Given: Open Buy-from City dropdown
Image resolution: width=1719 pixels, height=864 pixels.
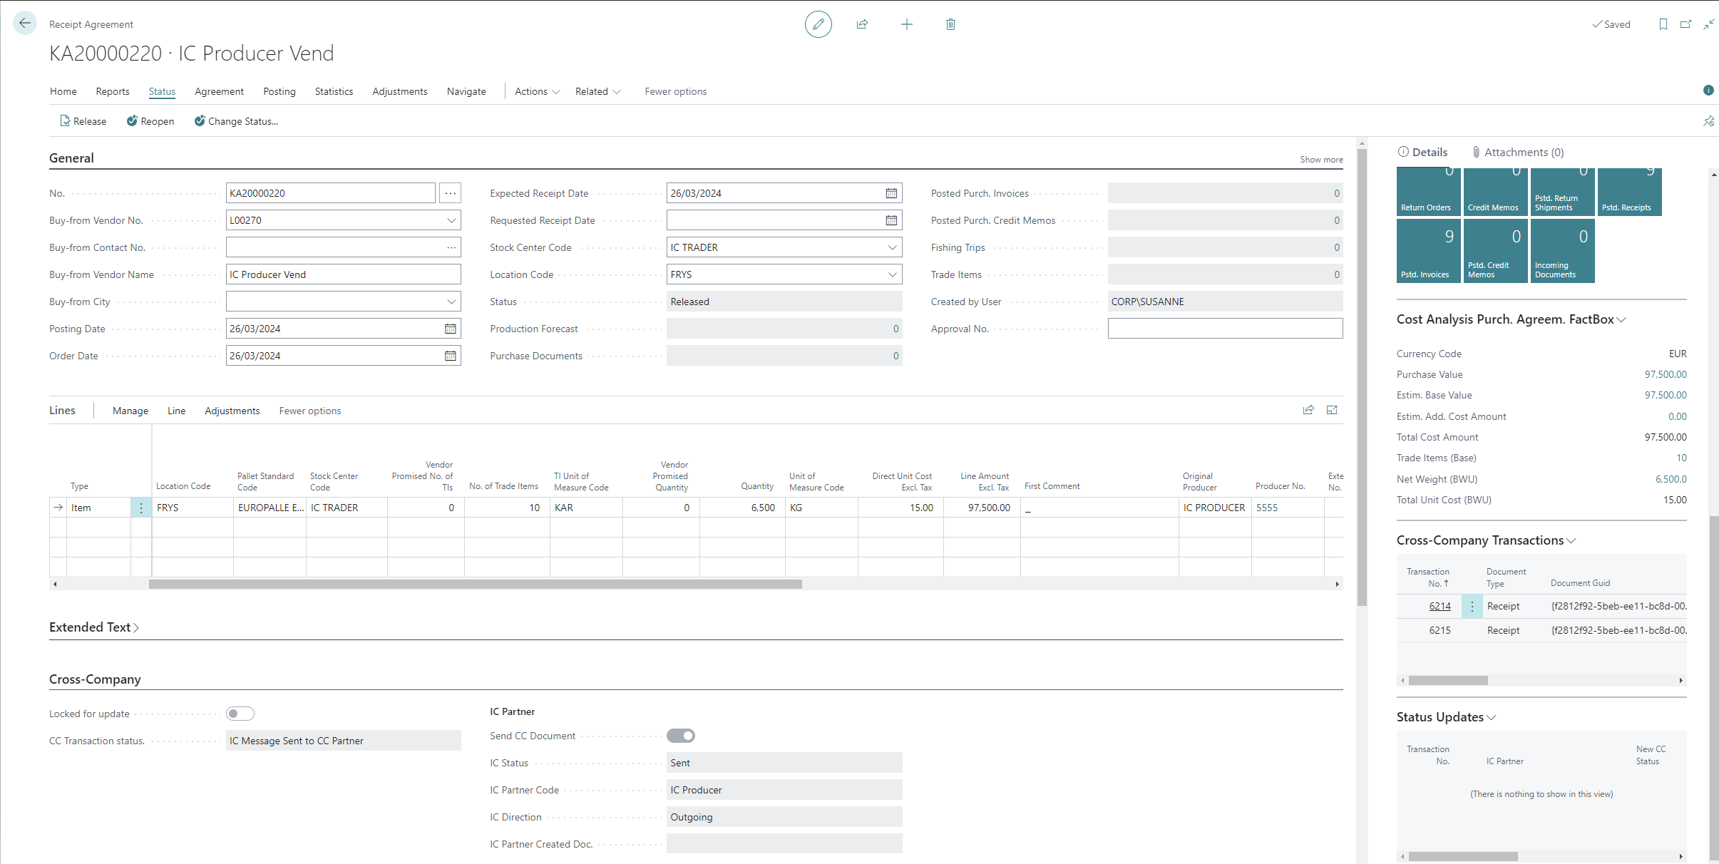Looking at the screenshot, I should pos(451,302).
